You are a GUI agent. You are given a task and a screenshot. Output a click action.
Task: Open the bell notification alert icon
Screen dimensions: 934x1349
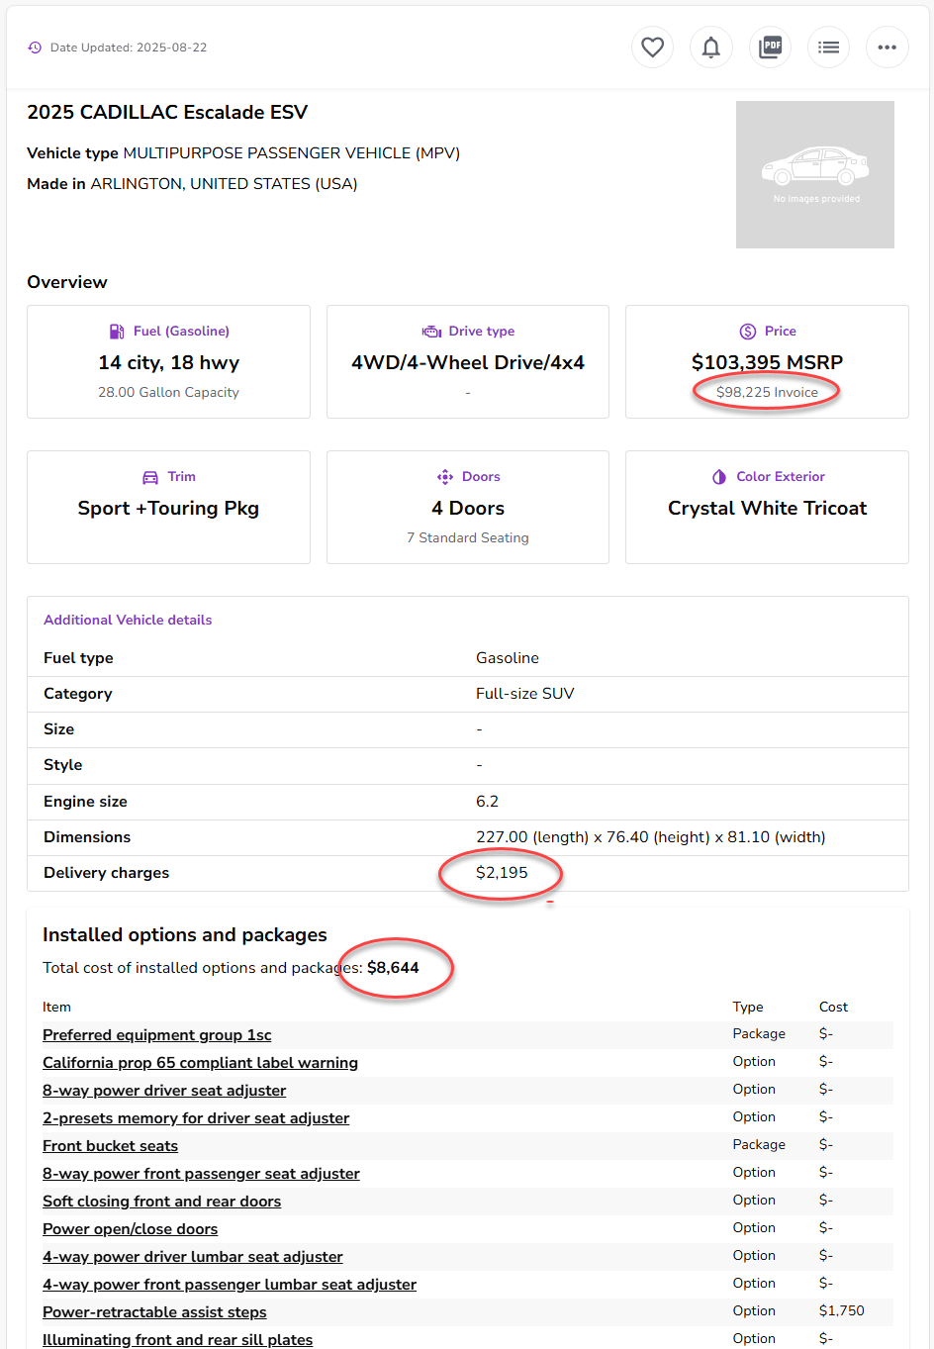coord(710,47)
